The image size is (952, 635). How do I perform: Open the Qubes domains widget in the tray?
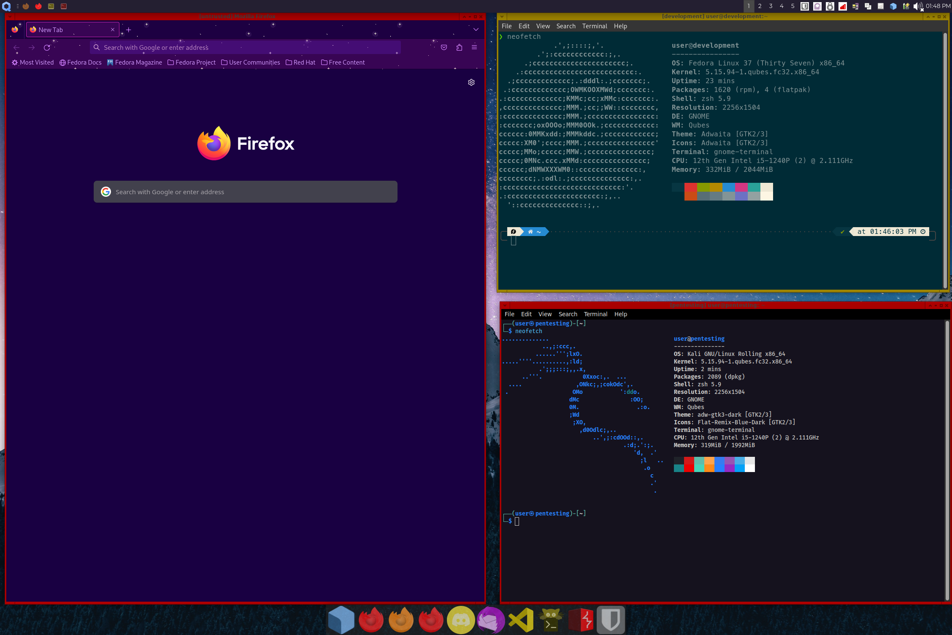click(x=892, y=6)
